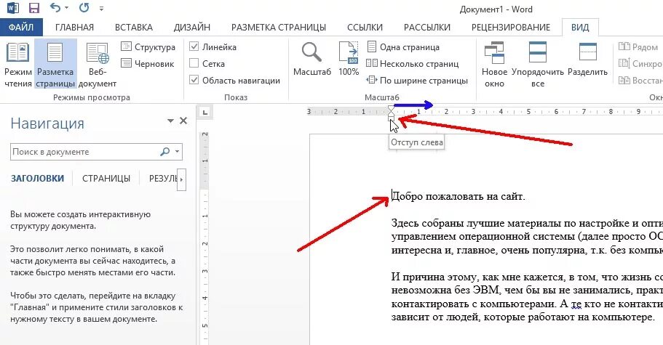Switch to Черновик draft view
The height and width of the screenshot is (345, 663).
(148, 64)
